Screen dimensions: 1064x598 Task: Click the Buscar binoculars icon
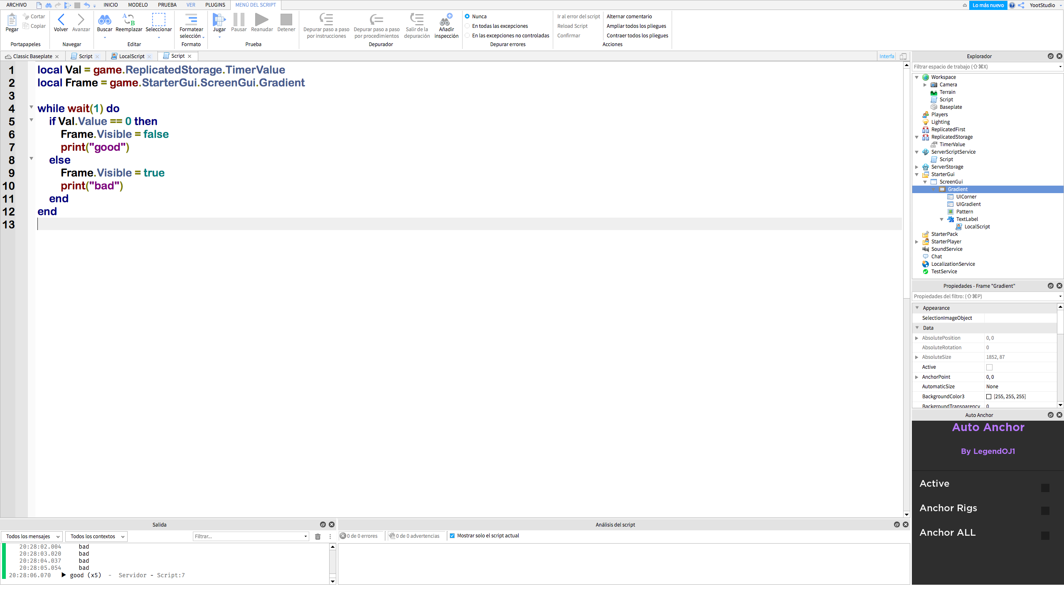point(104,20)
